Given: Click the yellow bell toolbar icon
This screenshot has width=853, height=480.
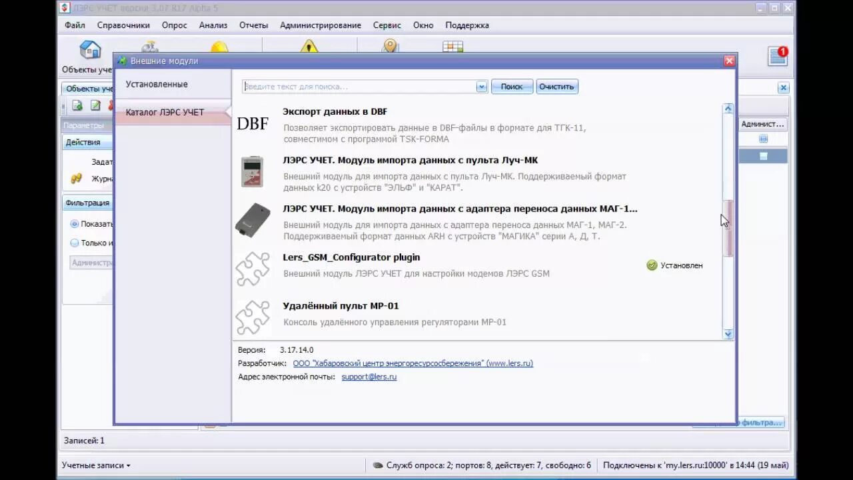Looking at the screenshot, I should pos(219,47).
